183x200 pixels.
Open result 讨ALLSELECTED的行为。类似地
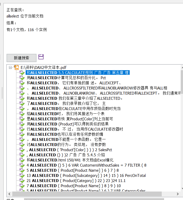coord(66,145)
